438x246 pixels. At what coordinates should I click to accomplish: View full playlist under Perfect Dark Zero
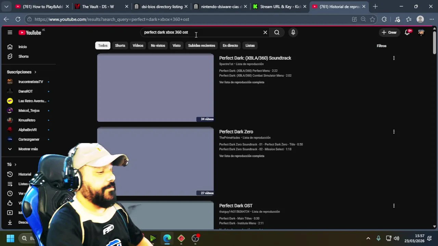pos(242,156)
